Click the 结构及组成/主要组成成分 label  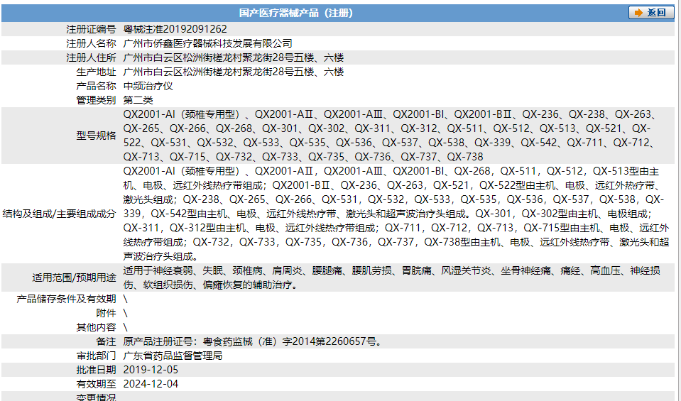tap(59, 214)
